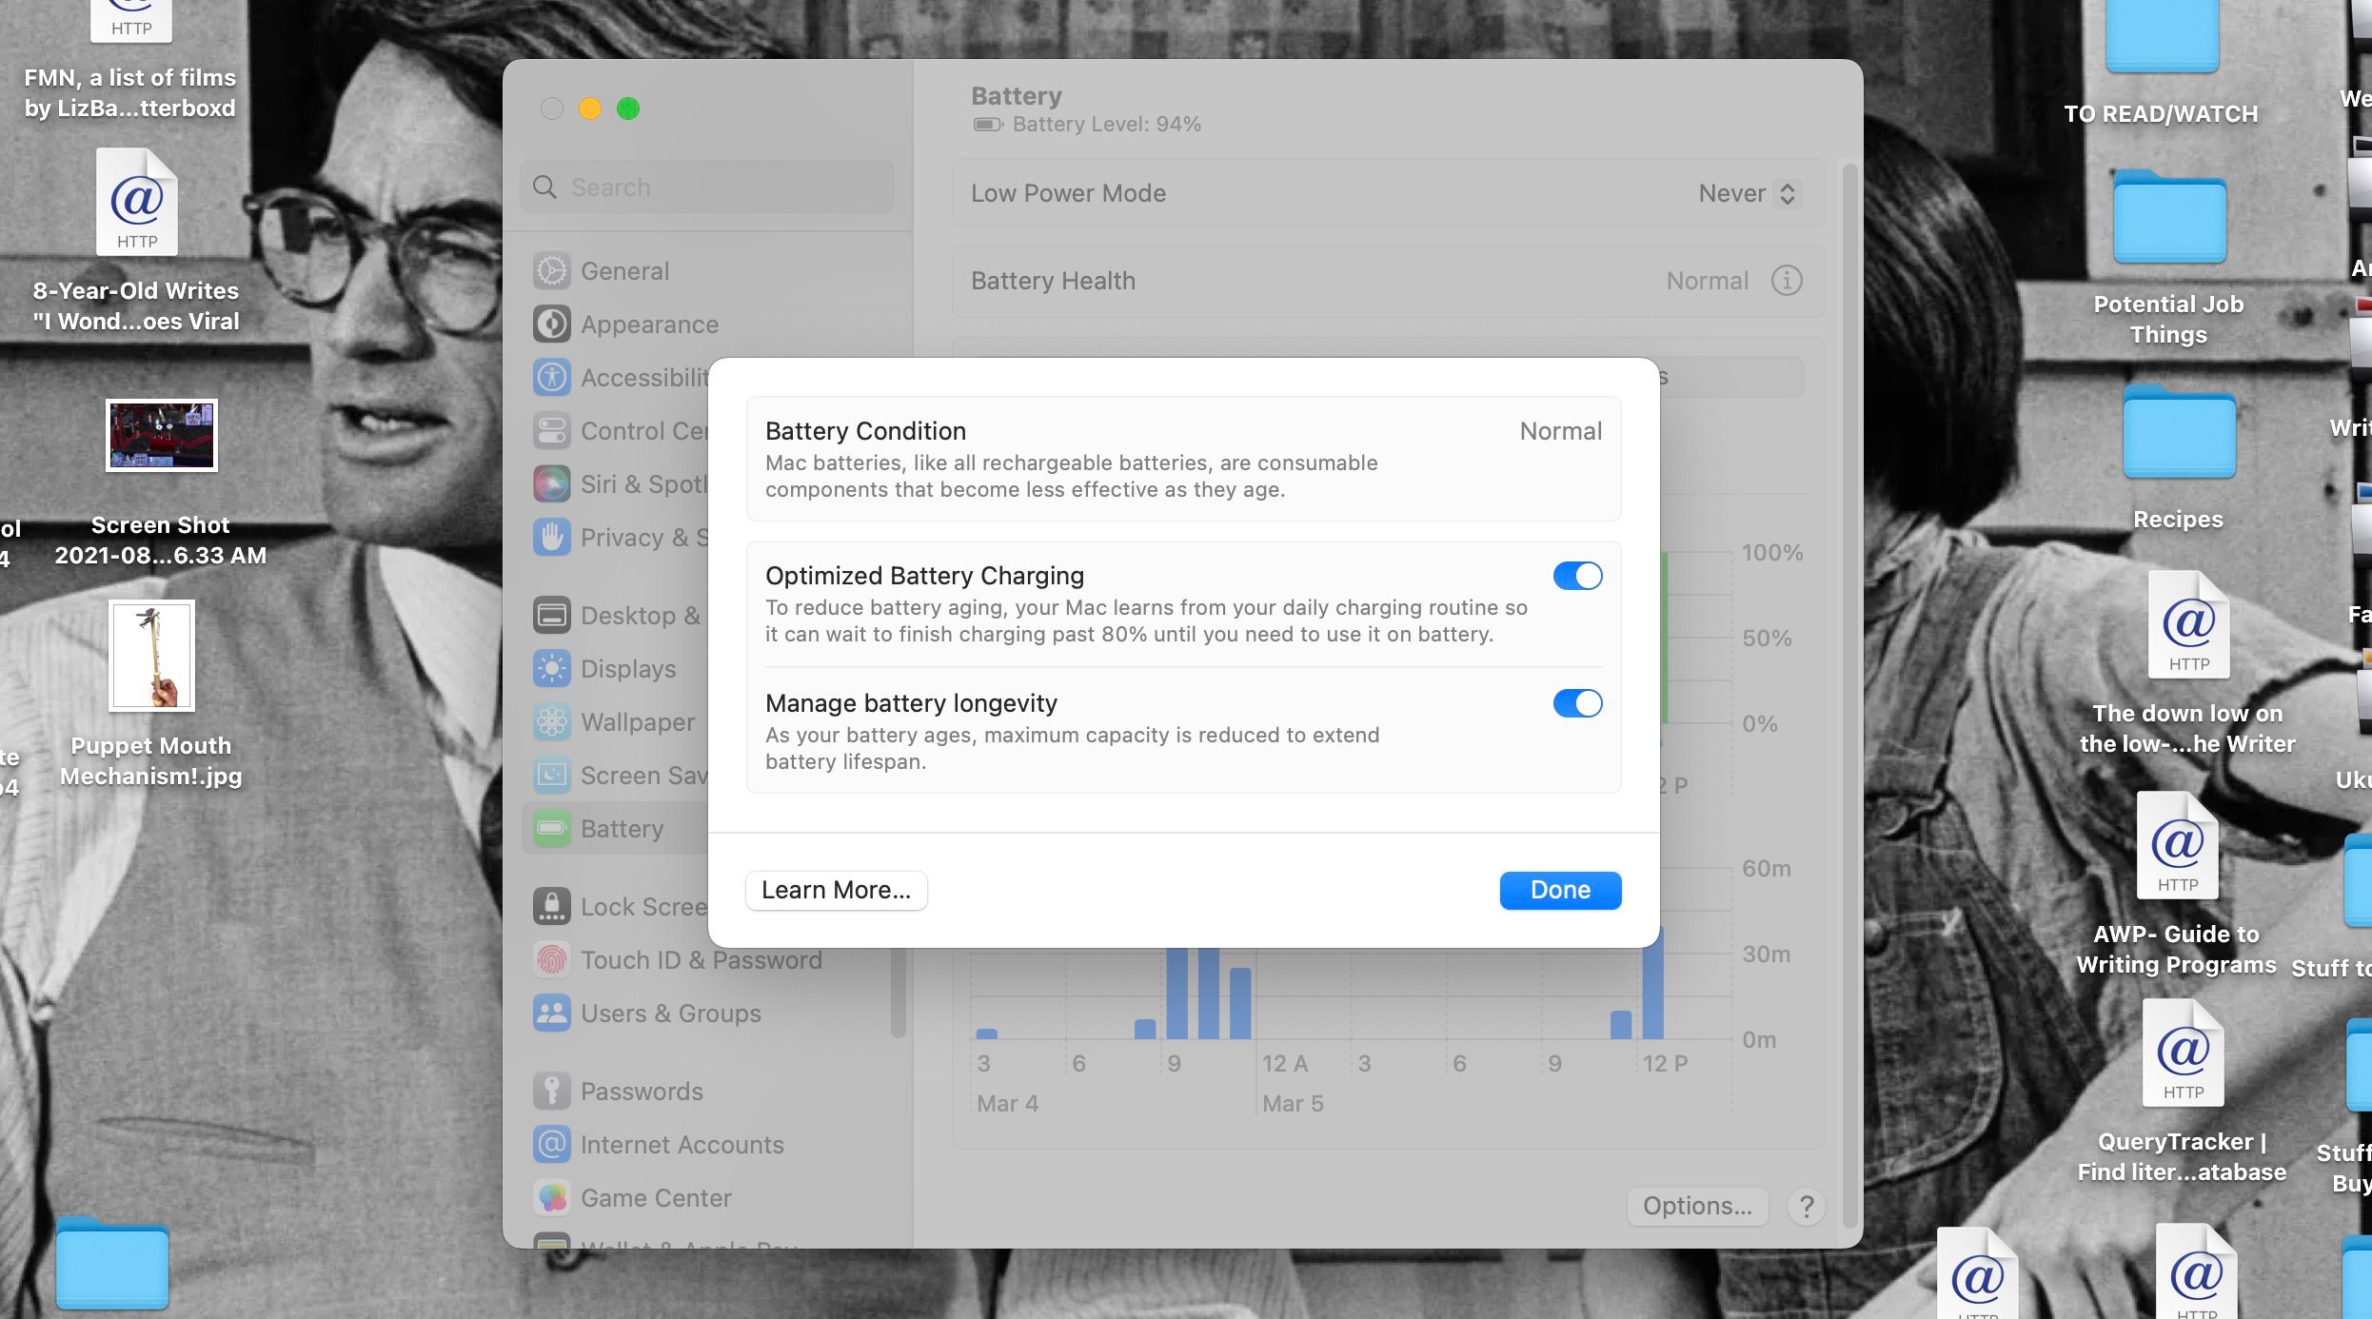Viewport: 2372px width, 1319px height.
Task: Open Low Power Mode Never dropdown
Action: [1748, 193]
